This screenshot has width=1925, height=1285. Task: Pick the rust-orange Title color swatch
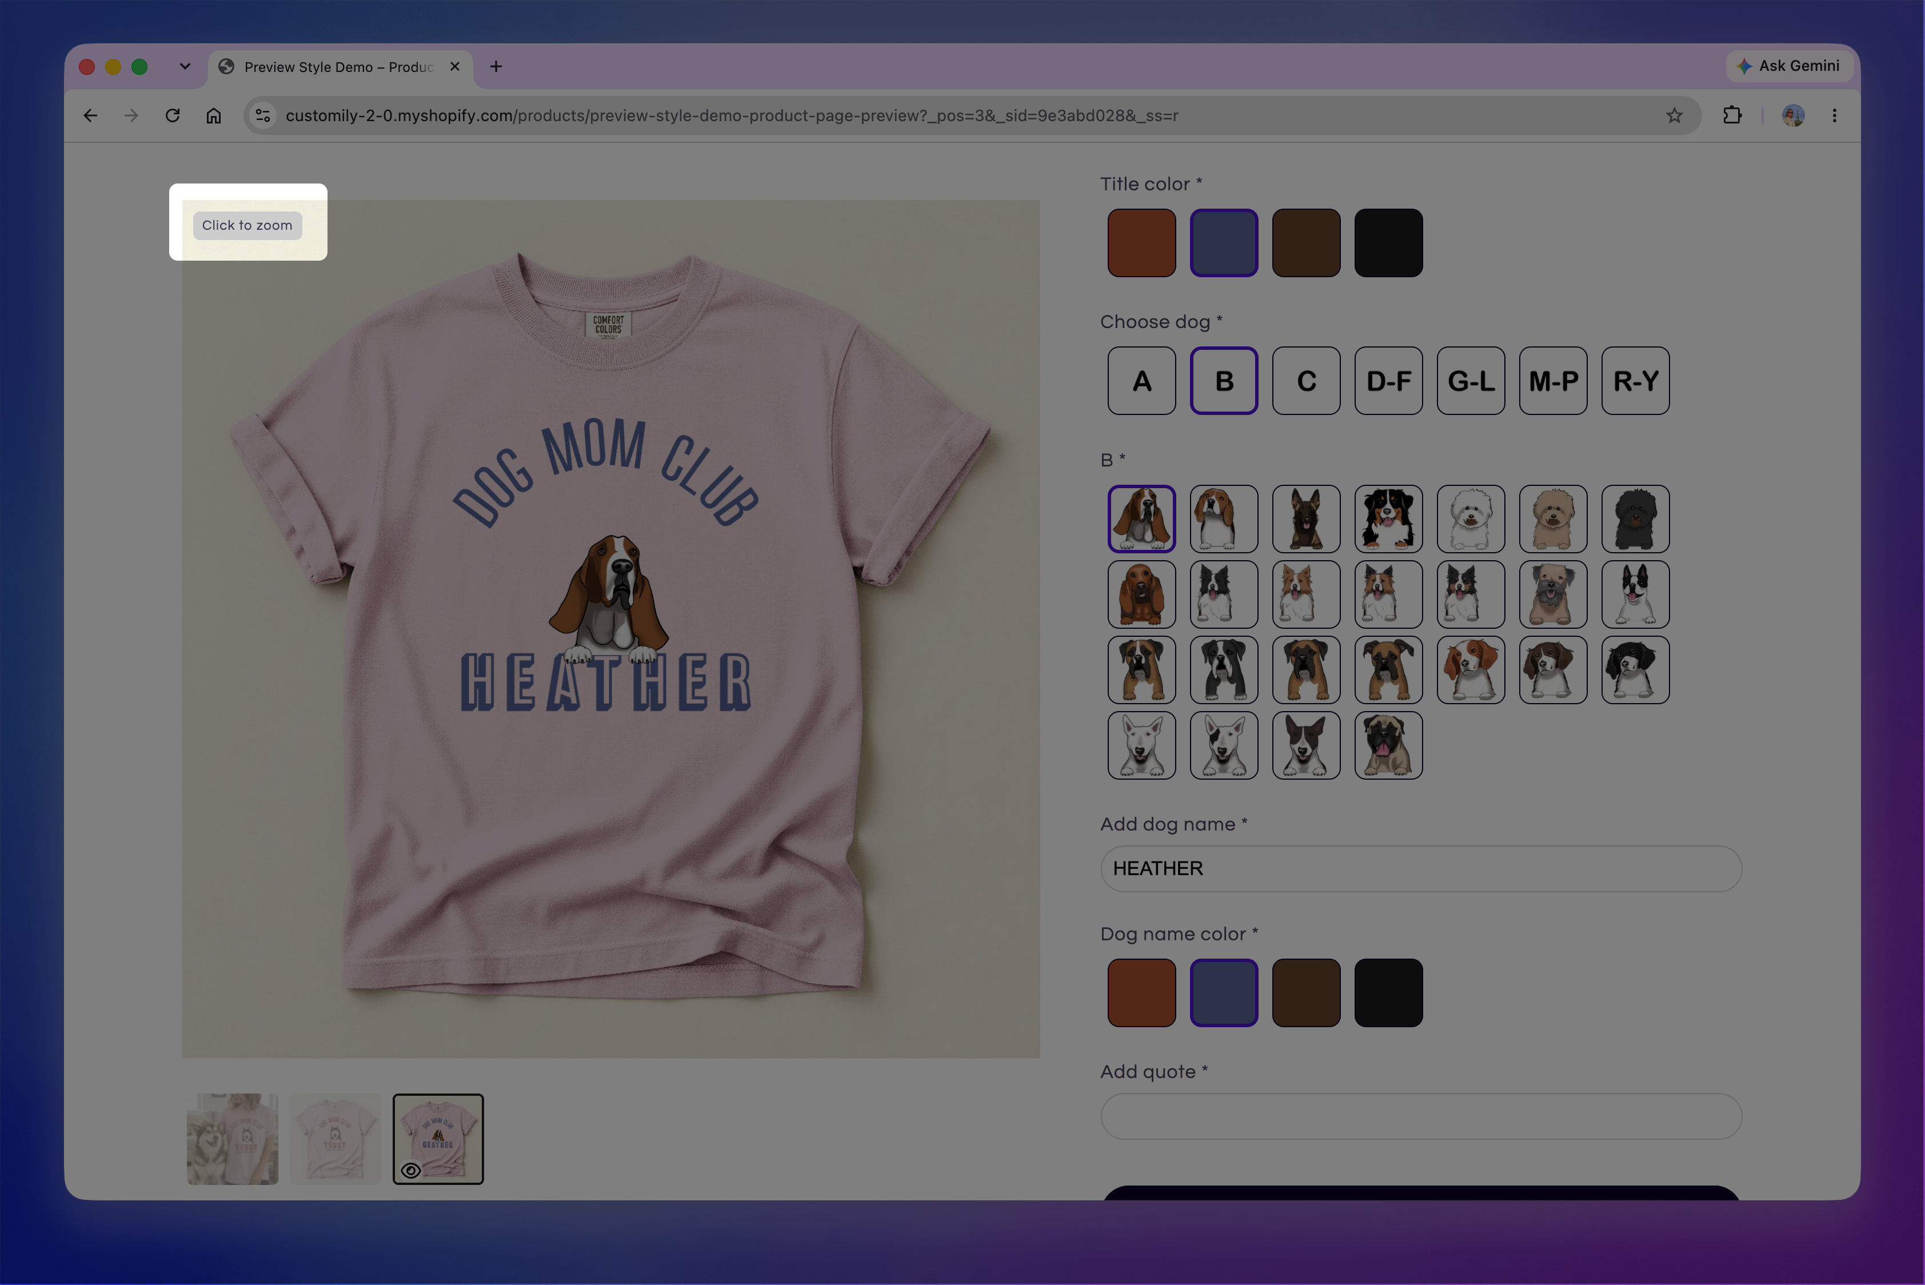point(1141,242)
